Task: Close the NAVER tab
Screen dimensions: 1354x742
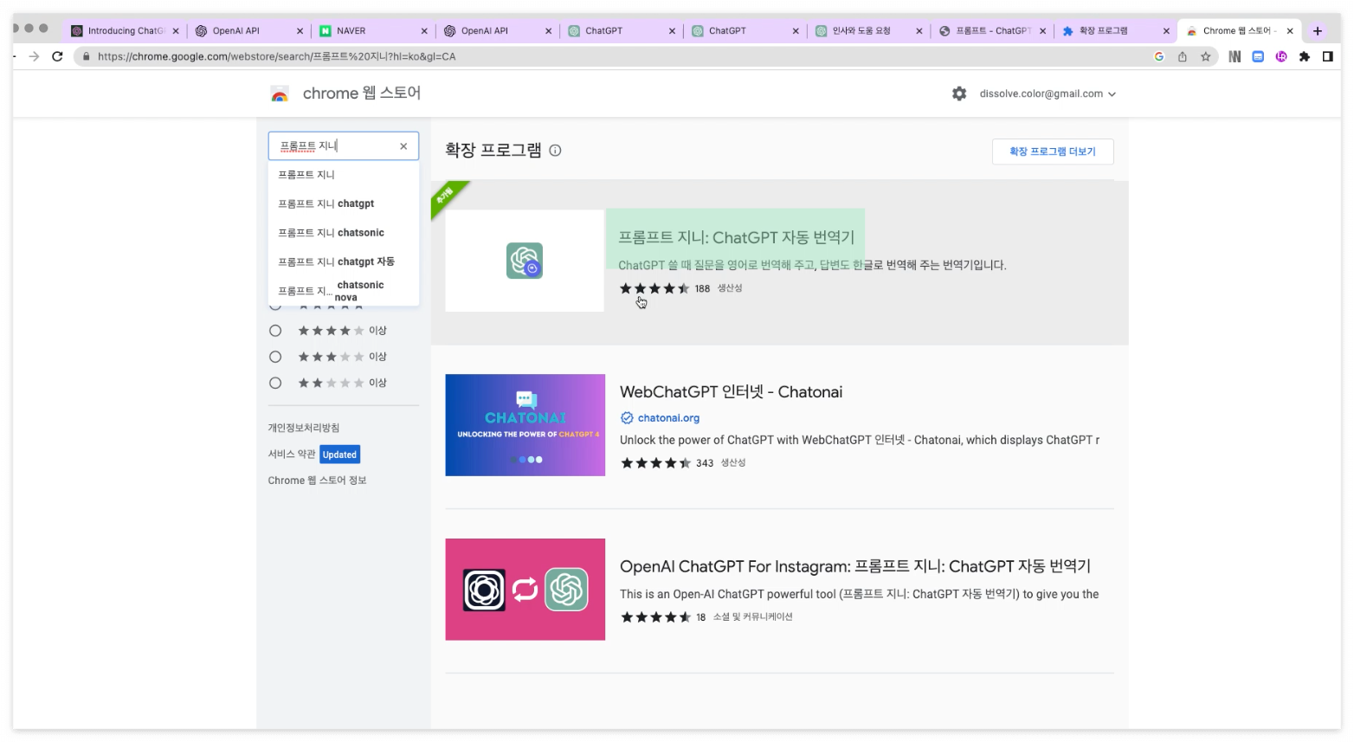Action: click(x=424, y=30)
